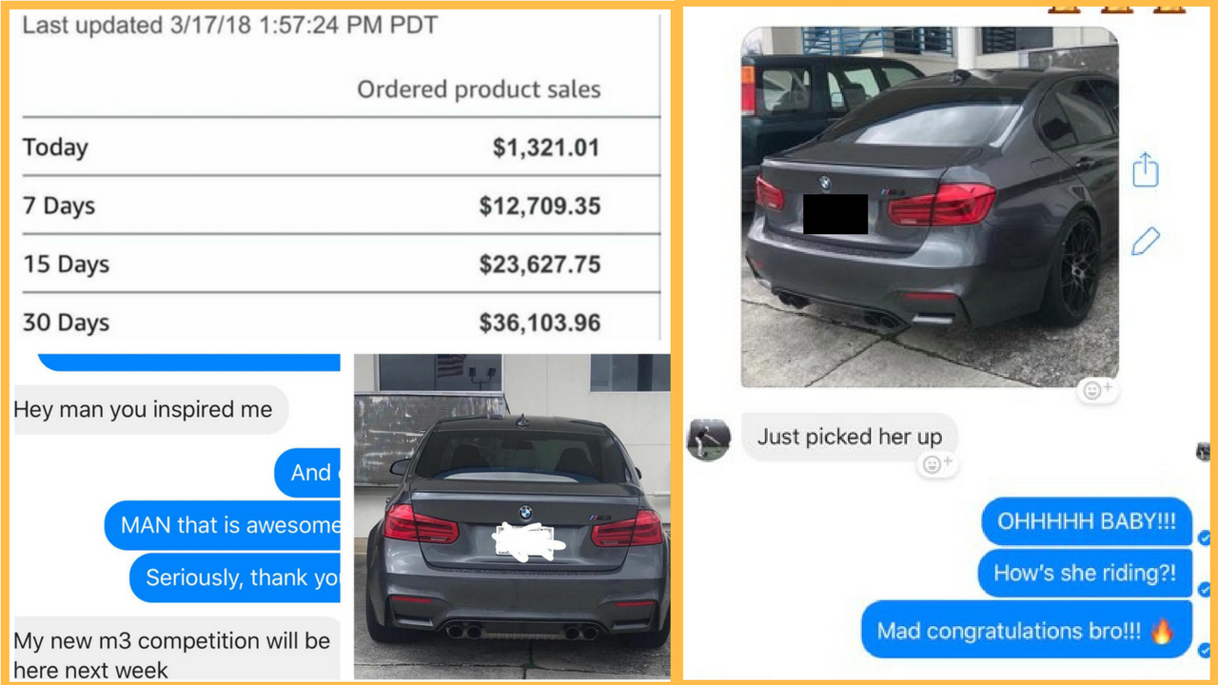Tap the delivered checkmark beside "OHHHHH BABY!!!"

click(1204, 538)
